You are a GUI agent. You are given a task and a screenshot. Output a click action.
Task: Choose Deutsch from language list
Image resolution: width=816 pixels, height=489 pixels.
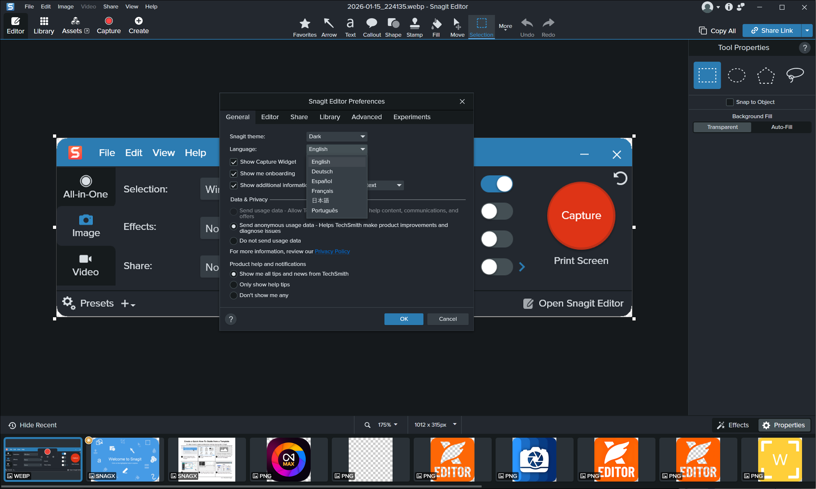(322, 171)
